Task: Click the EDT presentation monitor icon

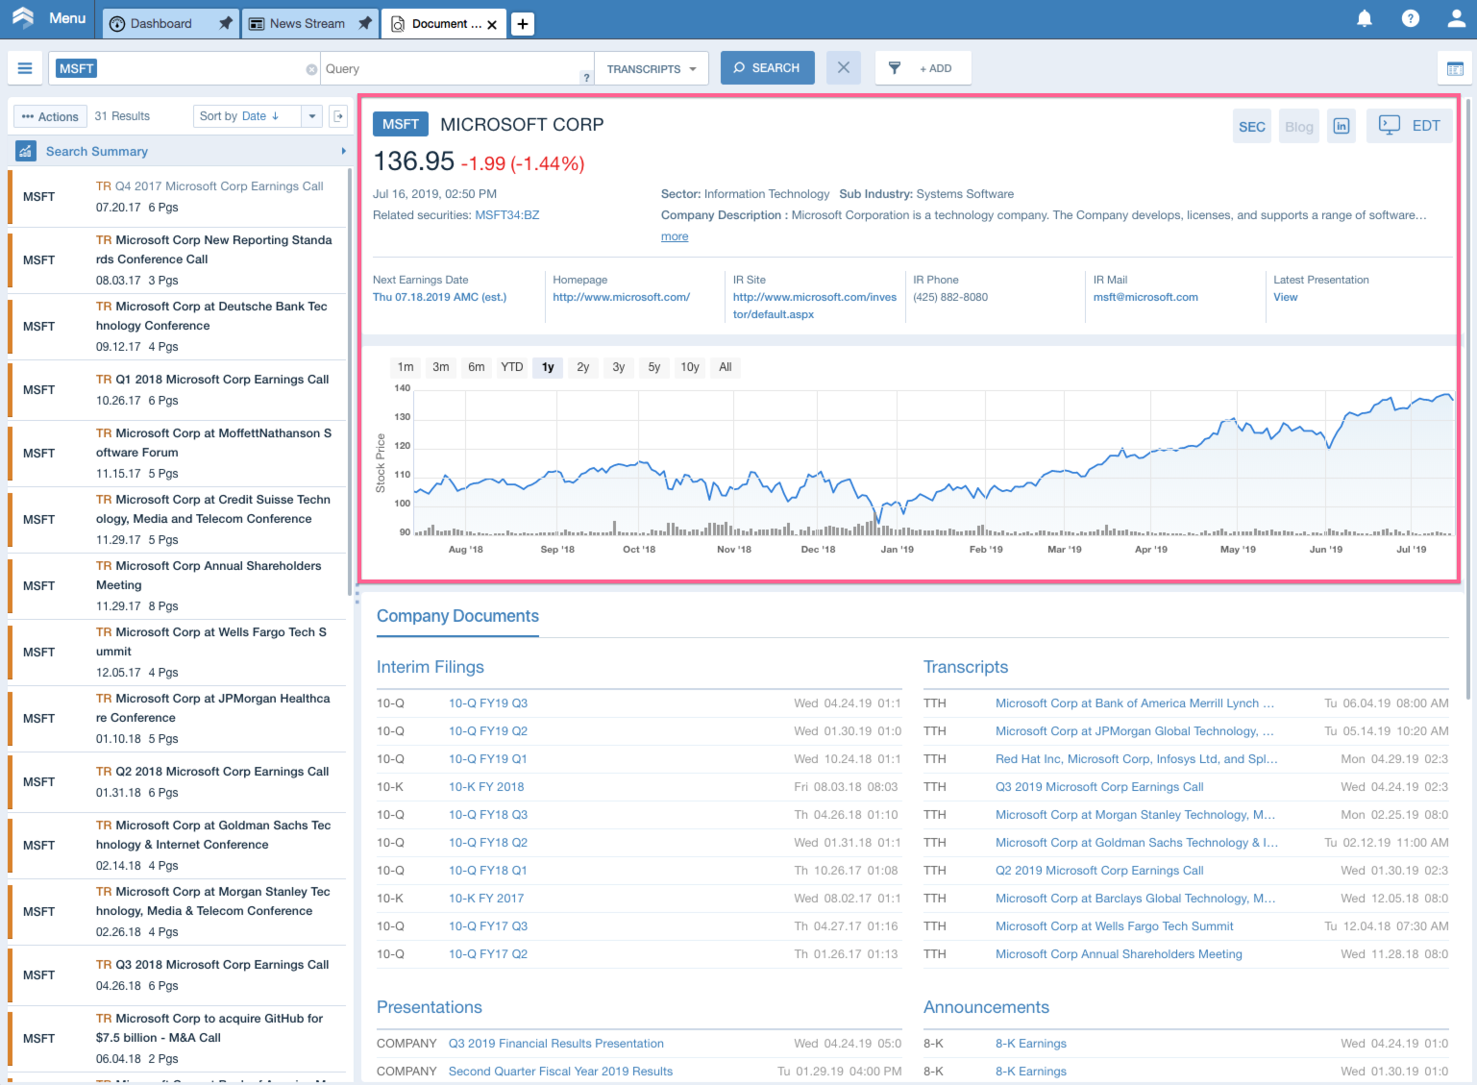Action: [x=1390, y=125]
